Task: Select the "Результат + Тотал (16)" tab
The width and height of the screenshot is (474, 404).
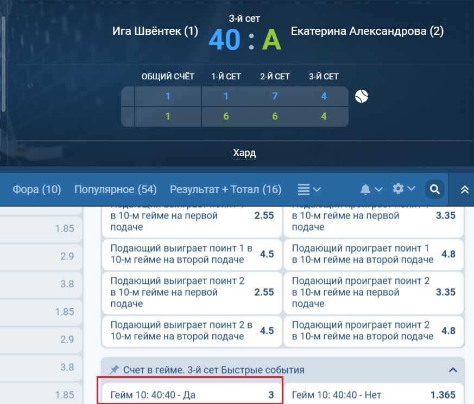Action: tap(225, 189)
